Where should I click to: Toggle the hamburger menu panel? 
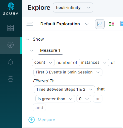pos(30,24)
